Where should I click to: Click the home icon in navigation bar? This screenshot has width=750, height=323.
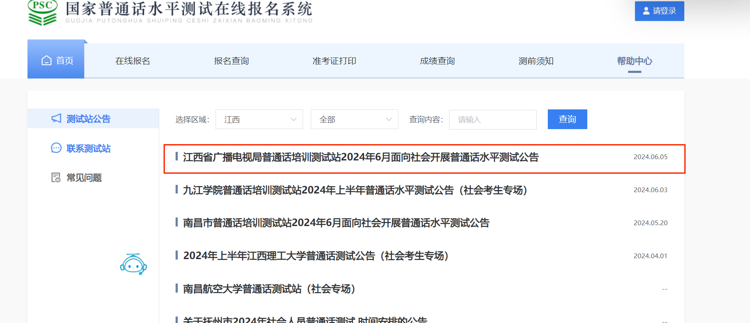tap(46, 61)
